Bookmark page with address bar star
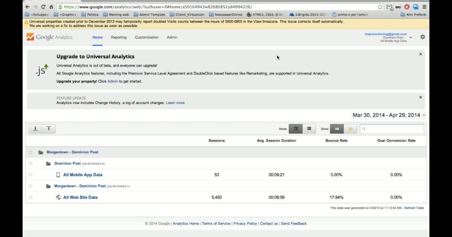 pyautogui.click(x=380, y=7)
